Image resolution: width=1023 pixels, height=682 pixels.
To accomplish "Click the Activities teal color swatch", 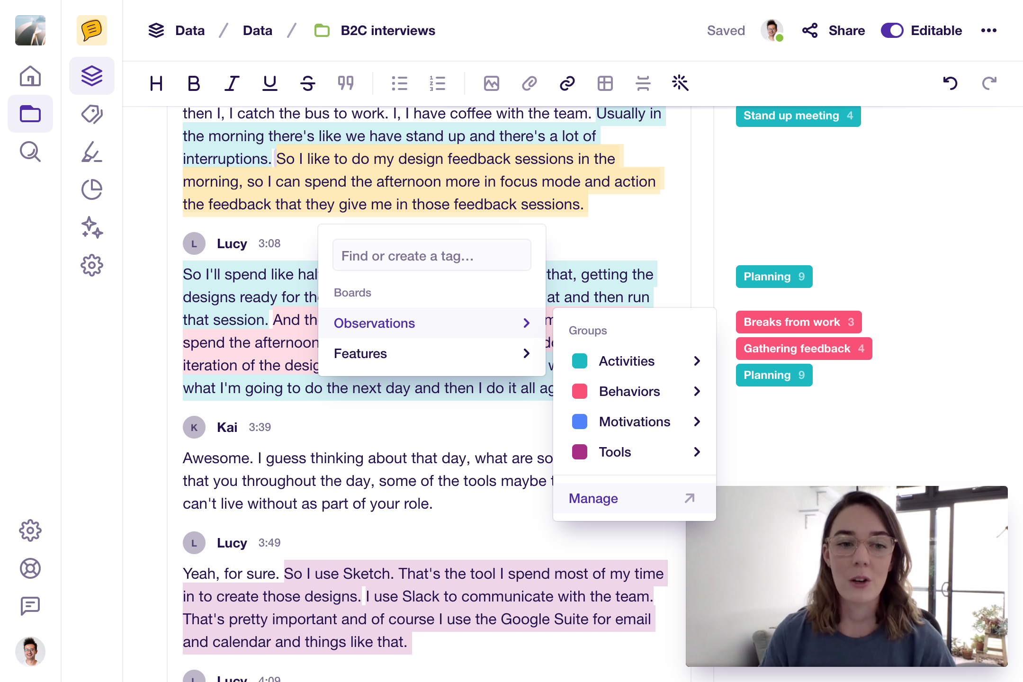I will click(x=579, y=361).
